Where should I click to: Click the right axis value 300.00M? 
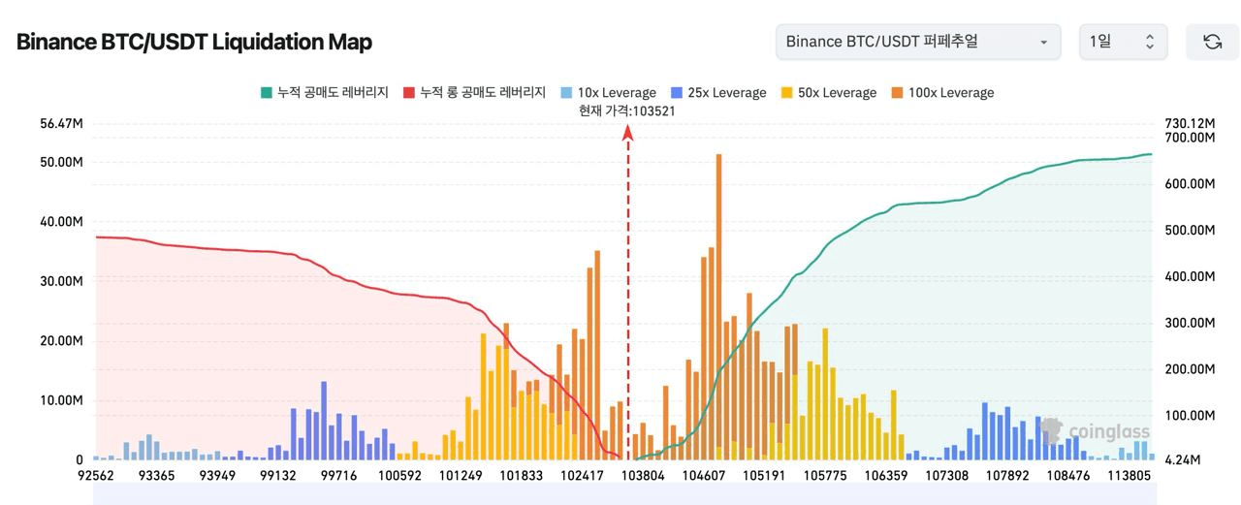pos(1189,323)
